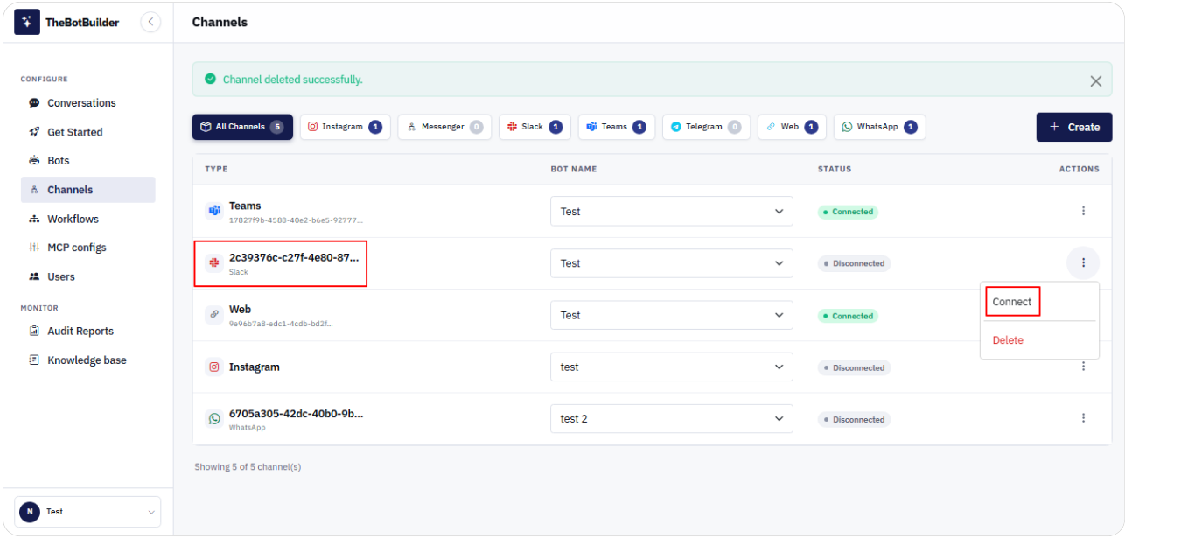
Task: Open Knowledge base page
Action: coord(87,360)
